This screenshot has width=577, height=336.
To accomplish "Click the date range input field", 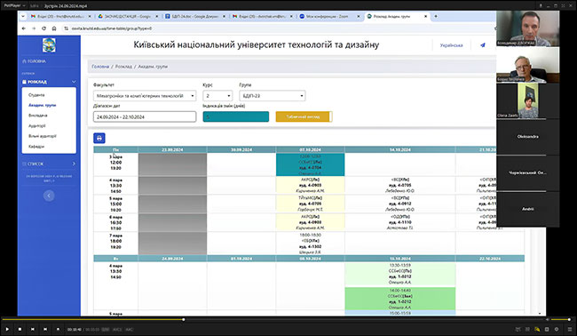I will coord(145,116).
